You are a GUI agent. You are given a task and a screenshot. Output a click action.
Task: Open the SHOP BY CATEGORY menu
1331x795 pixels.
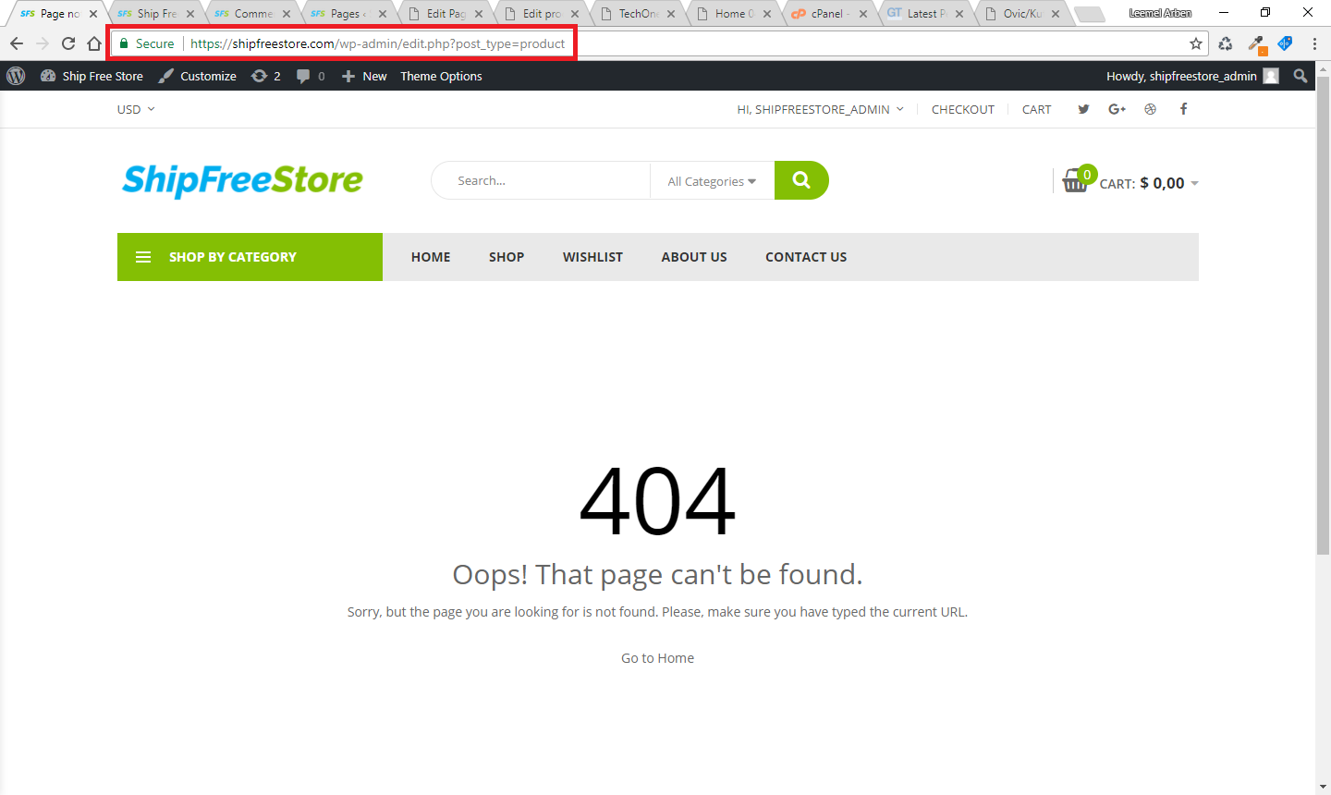coord(250,257)
